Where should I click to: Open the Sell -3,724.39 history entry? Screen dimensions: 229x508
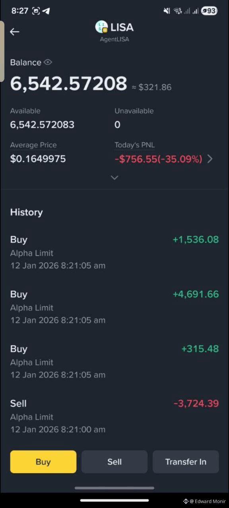coord(114,416)
